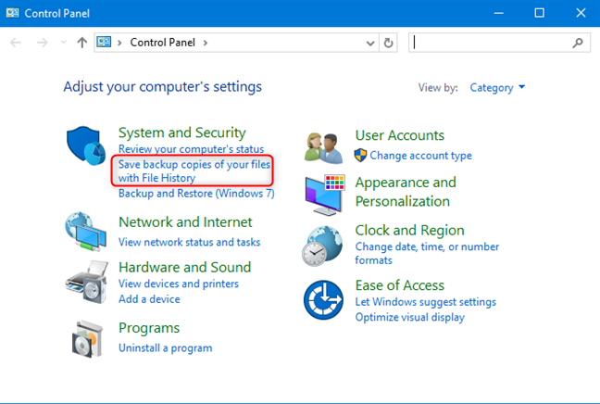Click the Control Panel title bar icon

pyautogui.click(x=13, y=13)
